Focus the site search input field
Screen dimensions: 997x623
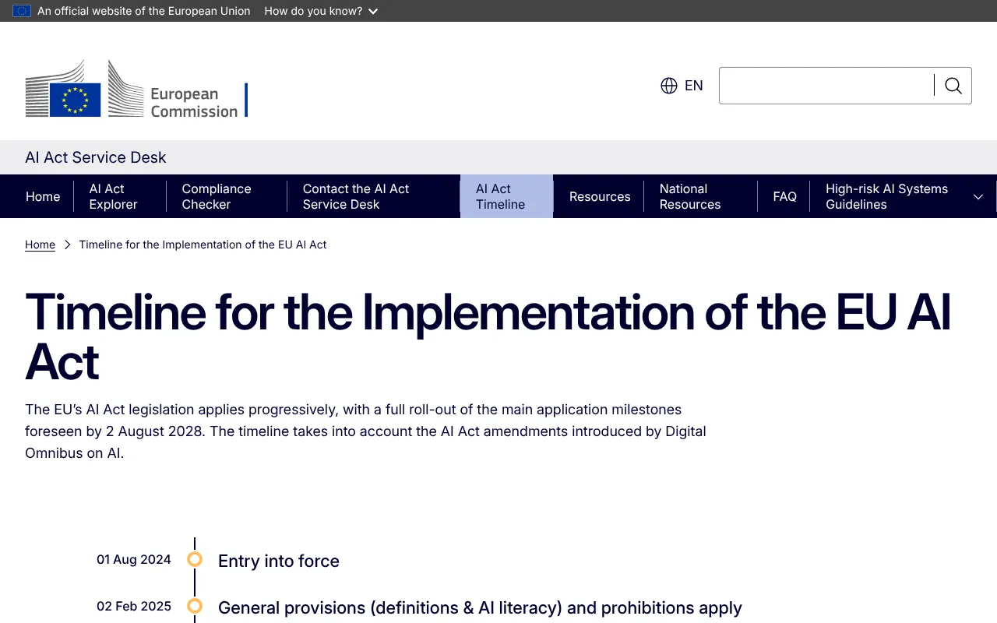(x=826, y=86)
